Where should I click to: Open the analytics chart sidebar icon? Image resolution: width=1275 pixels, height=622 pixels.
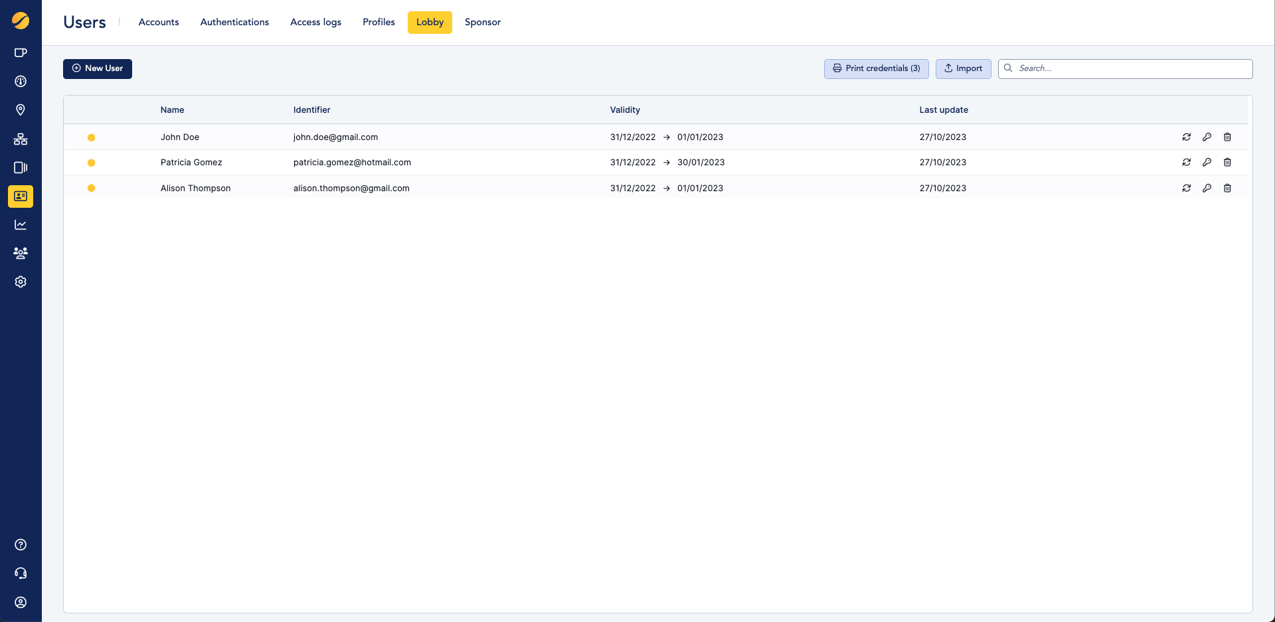pos(21,225)
